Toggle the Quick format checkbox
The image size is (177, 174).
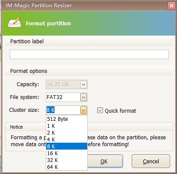tap(100, 111)
